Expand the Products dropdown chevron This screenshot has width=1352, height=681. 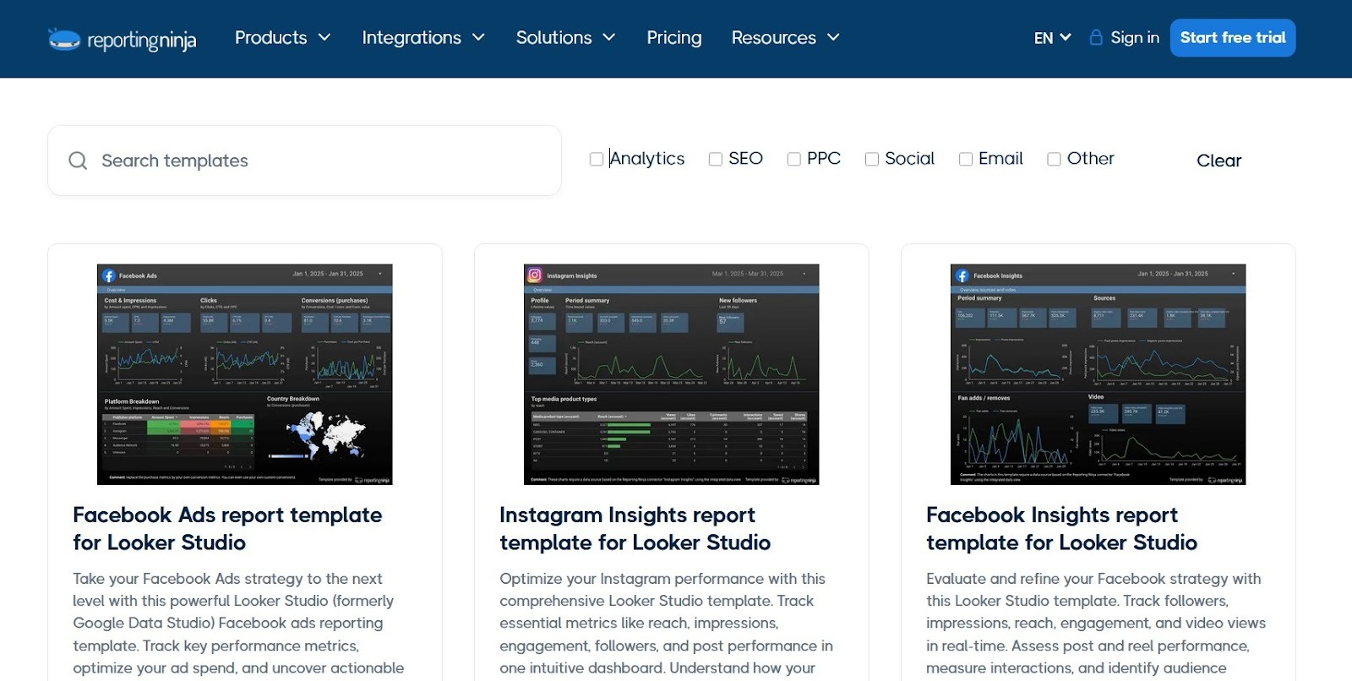(324, 38)
